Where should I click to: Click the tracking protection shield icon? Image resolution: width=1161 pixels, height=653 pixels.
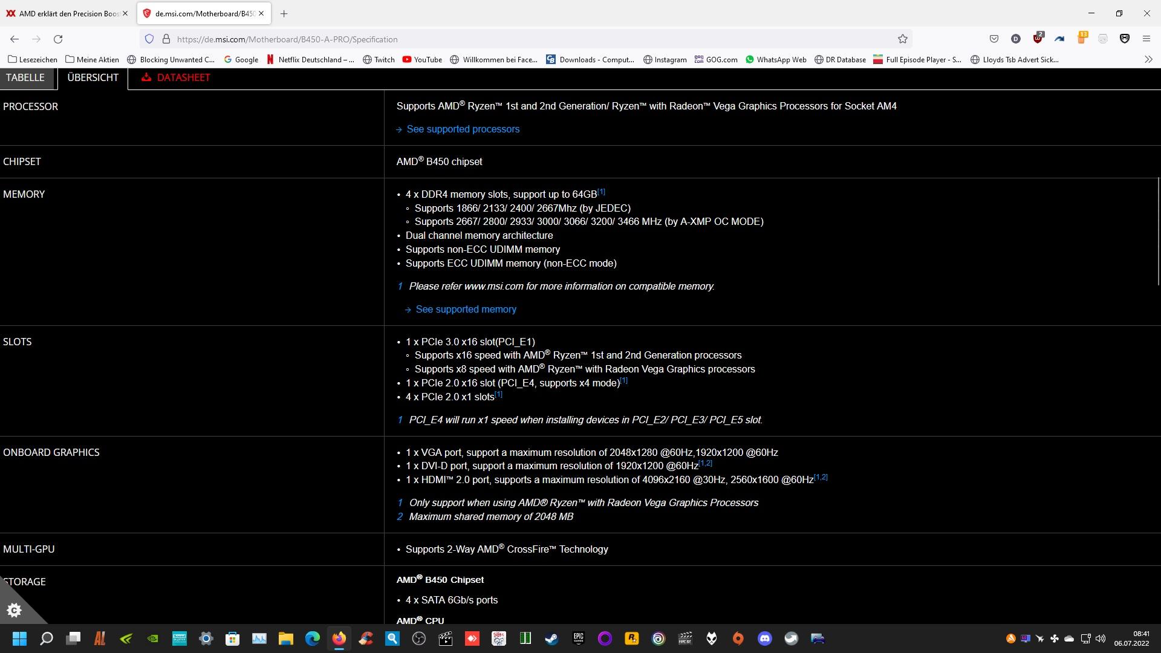pyautogui.click(x=149, y=39)
